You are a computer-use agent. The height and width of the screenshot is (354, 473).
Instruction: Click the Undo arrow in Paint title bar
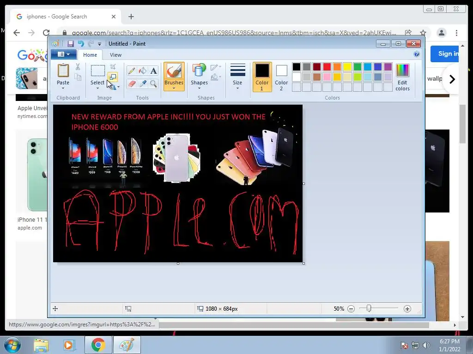tap(81, 44)
